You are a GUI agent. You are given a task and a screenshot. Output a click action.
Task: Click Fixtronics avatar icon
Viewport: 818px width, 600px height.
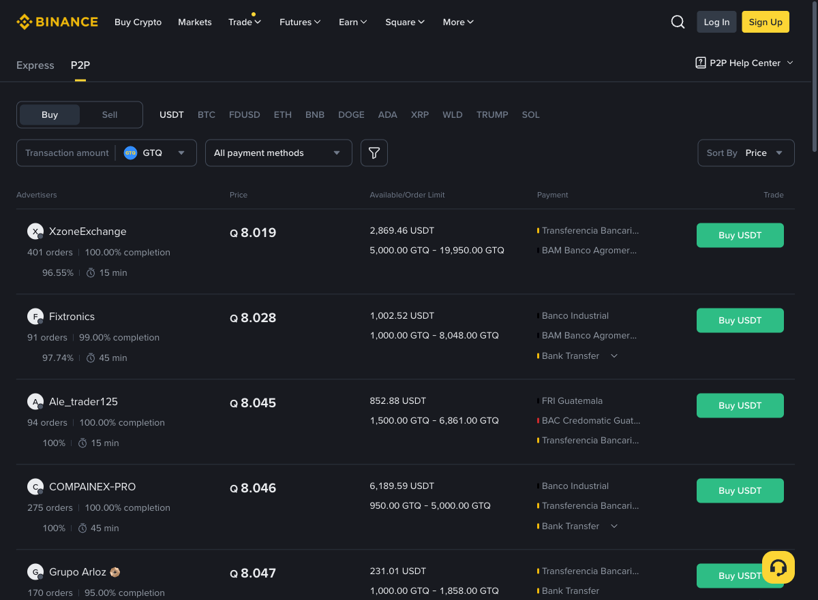(35, 317)
